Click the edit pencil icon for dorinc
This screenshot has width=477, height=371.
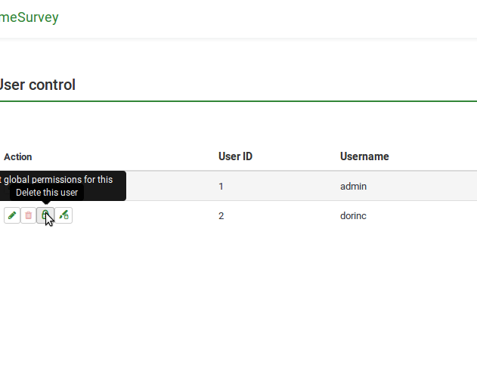(11, 216)
